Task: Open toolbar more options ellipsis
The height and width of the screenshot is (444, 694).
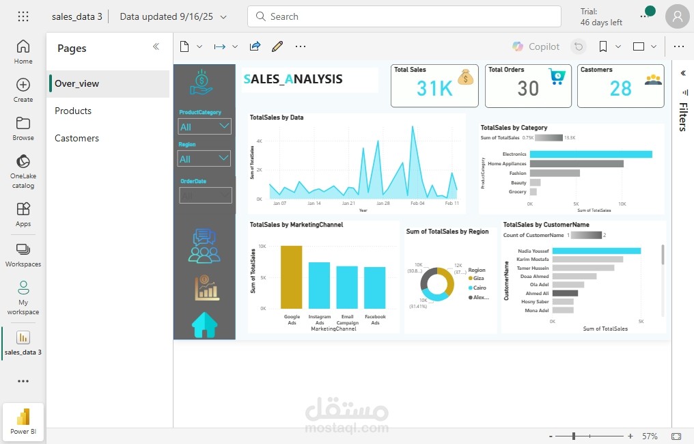Action: tap(301, 46)
